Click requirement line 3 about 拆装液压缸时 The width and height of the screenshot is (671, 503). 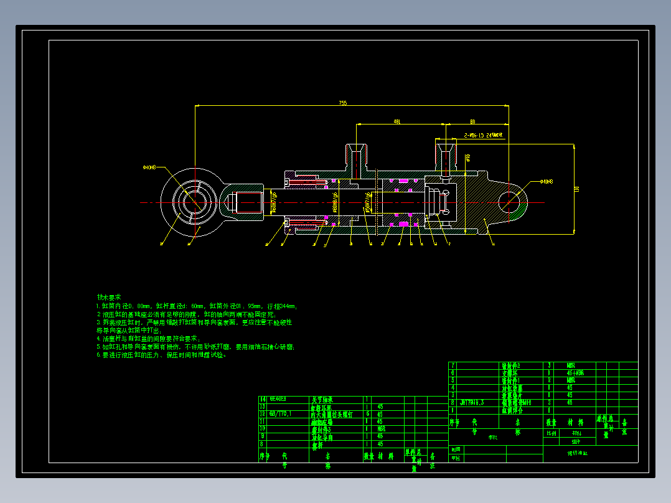tap(194, 322)
